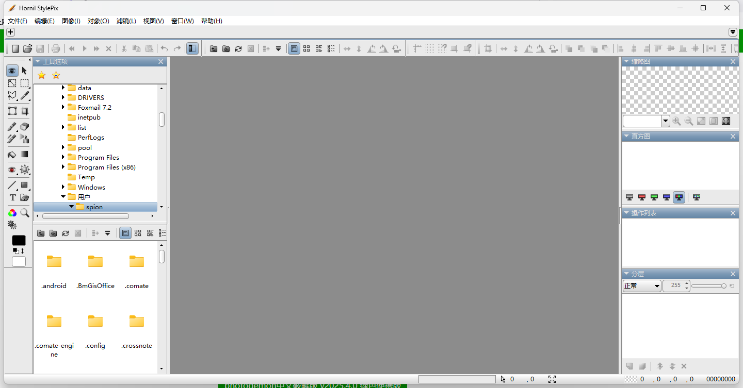Click the Cut scissors icon
743x388 pixels.
[x=124, y=48]
